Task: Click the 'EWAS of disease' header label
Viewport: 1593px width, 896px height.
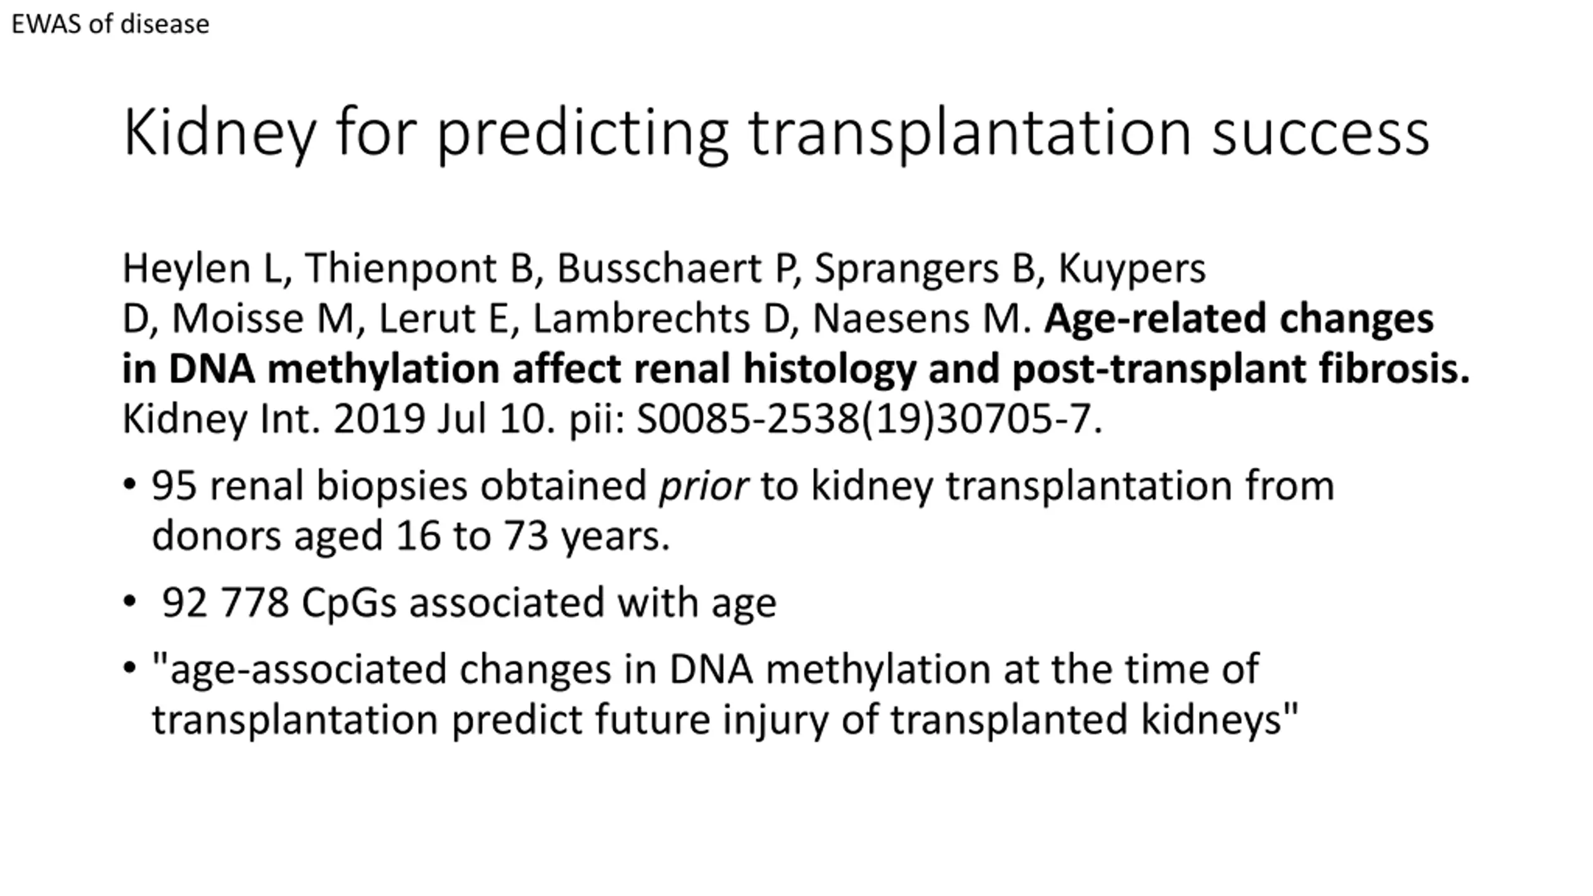Action: [x=110, y=24]
